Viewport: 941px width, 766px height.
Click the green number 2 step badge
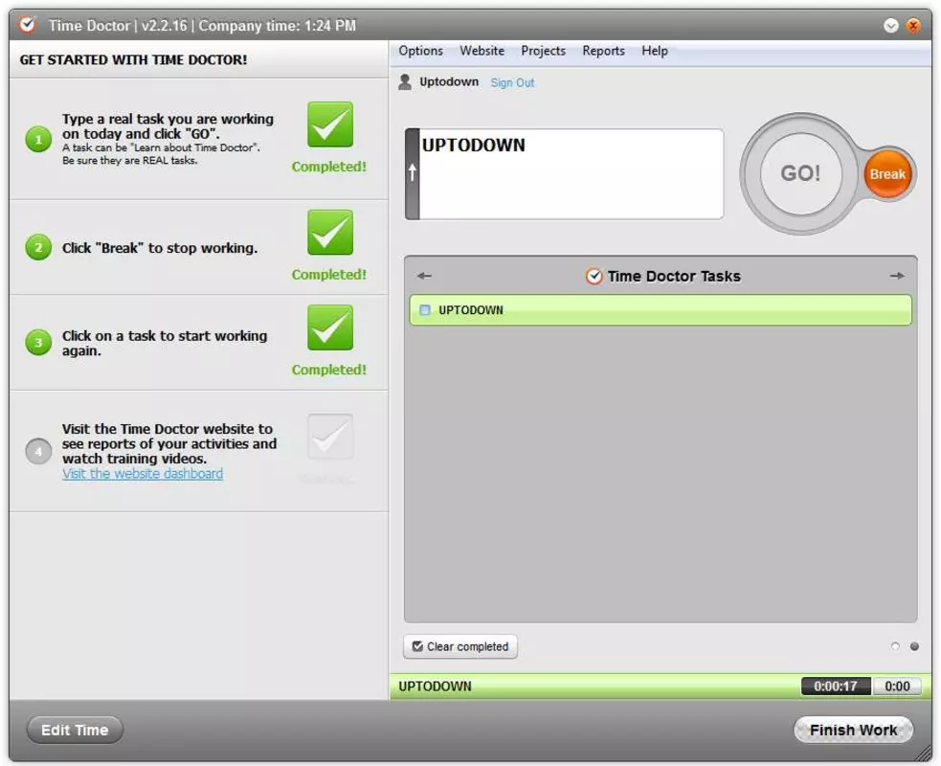tap(38, 247)
